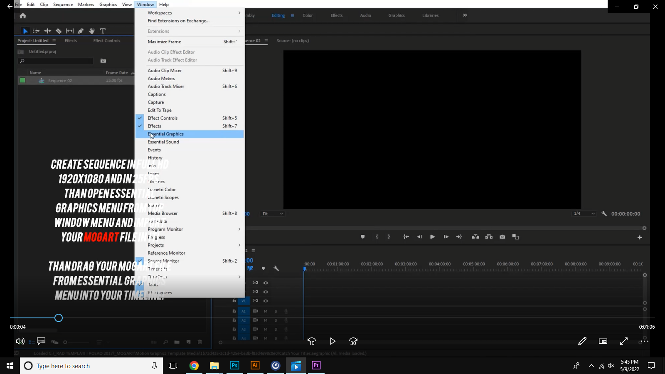Screen dimensions: 665x374
Task: Click the Home icon in Premiere
Action: click(x=23, y=16)
